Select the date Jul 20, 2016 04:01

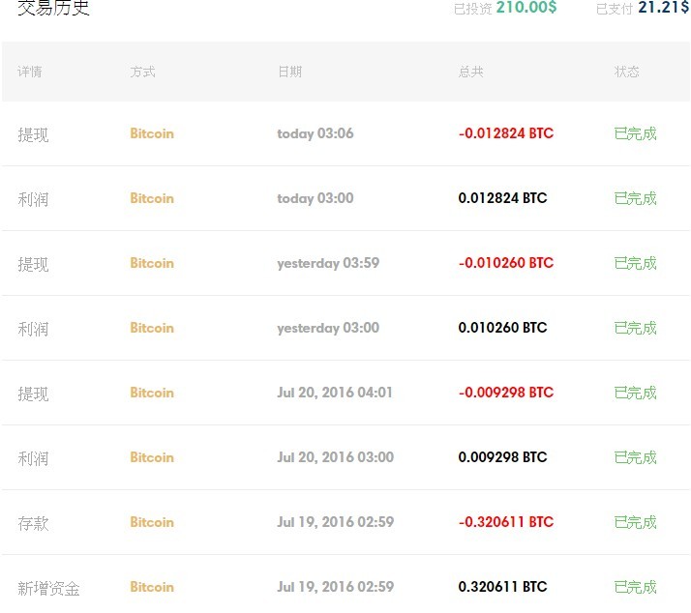coord(335,393)
